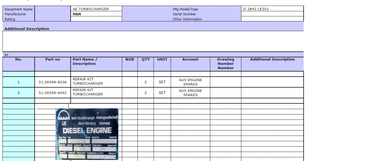Select the QTY cell for item 2

coord(146,93)
